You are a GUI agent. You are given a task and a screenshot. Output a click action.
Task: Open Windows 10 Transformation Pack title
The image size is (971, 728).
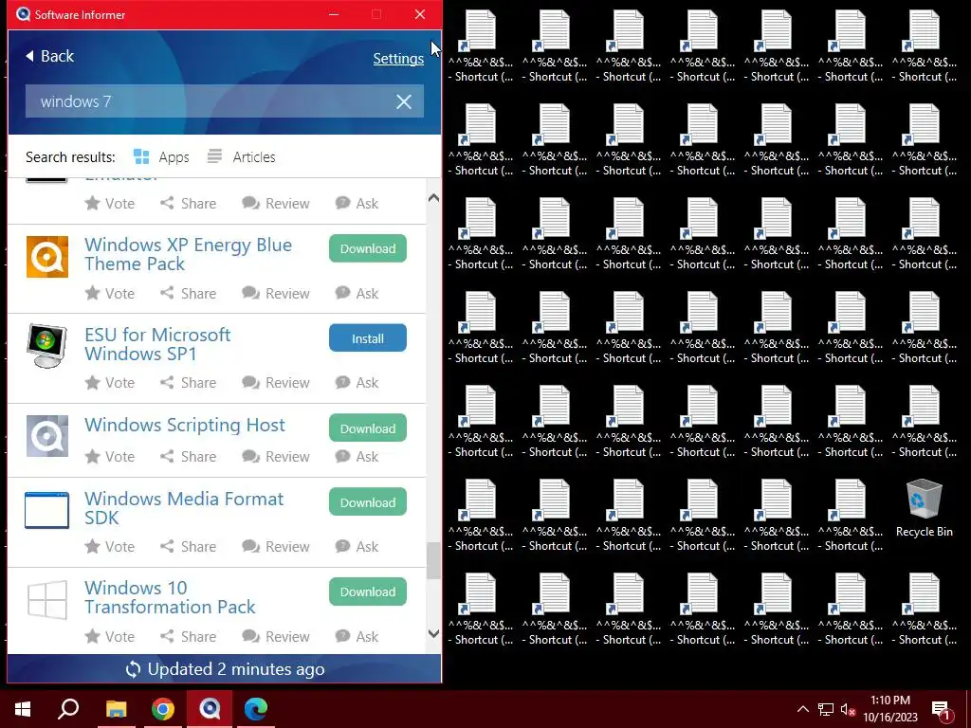(170, 597)
